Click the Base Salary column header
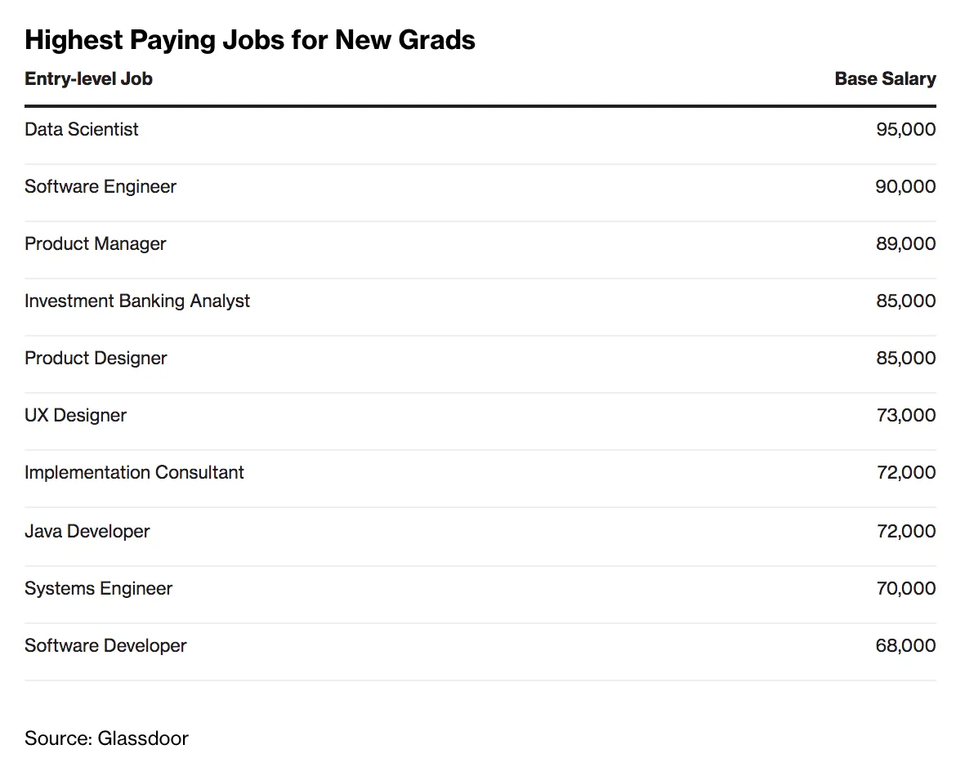 (885, 79)
